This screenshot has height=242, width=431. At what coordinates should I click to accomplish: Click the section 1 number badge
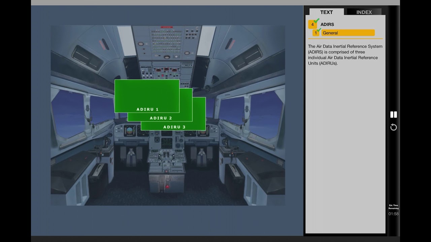tap(316, 33)
